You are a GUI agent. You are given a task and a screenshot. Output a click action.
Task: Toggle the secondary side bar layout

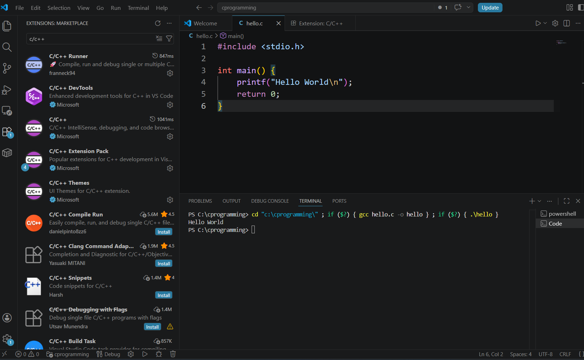(x=580, y=8)
